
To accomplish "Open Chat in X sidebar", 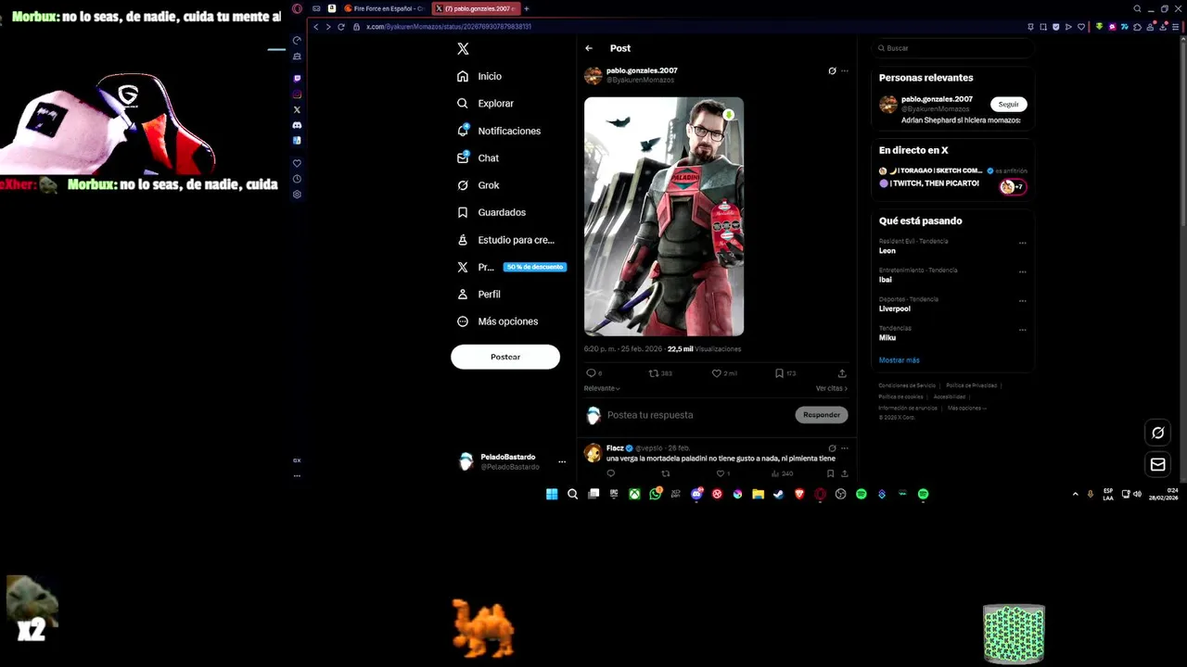I will 478,158.
